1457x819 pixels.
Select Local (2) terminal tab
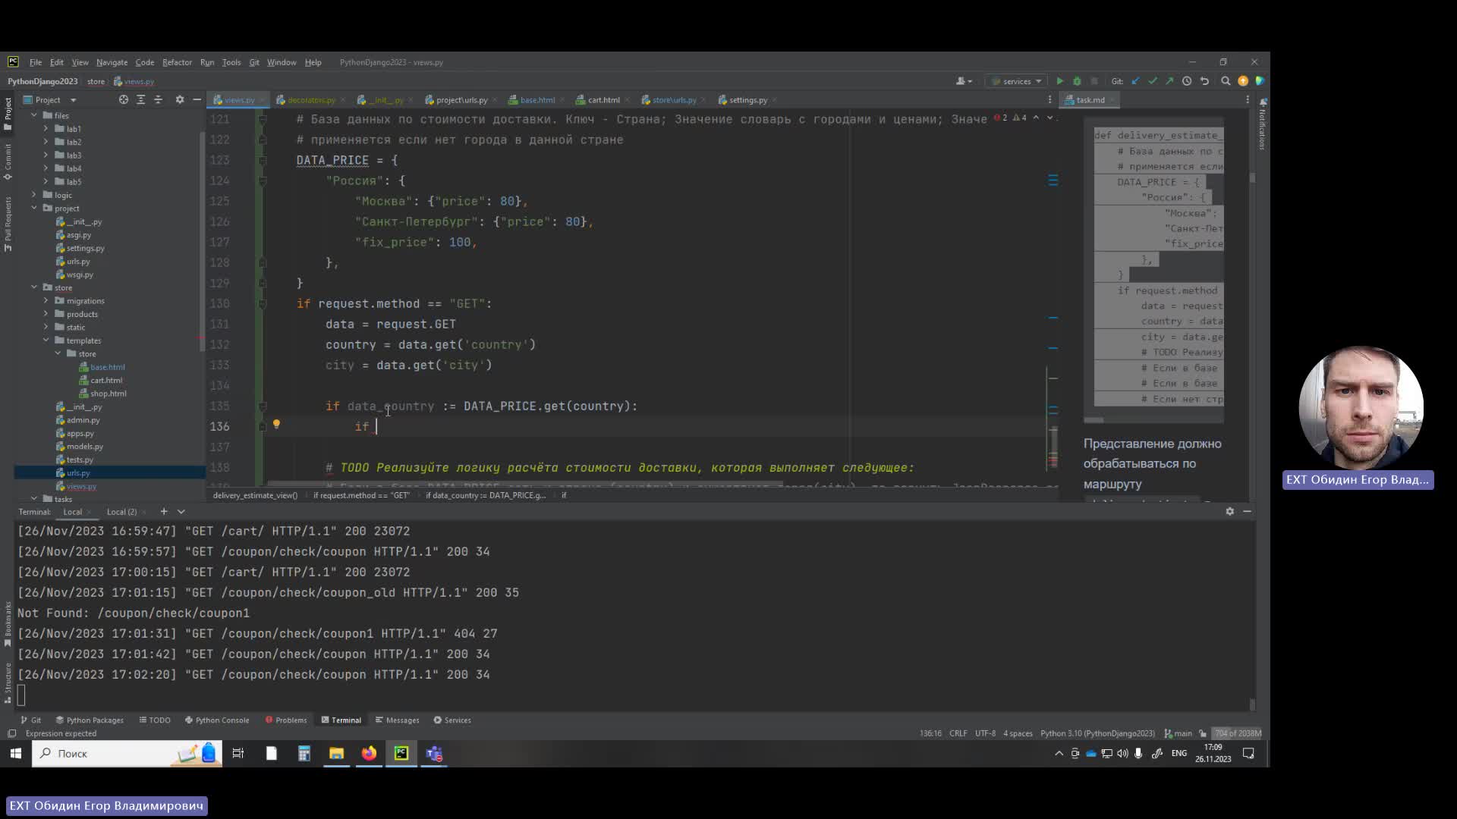[121, 512]
